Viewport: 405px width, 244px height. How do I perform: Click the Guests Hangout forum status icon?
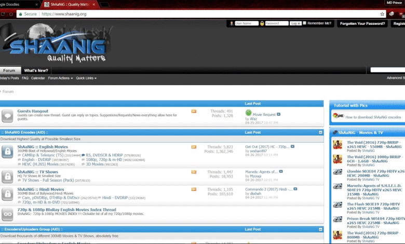(x=7, y=116)
